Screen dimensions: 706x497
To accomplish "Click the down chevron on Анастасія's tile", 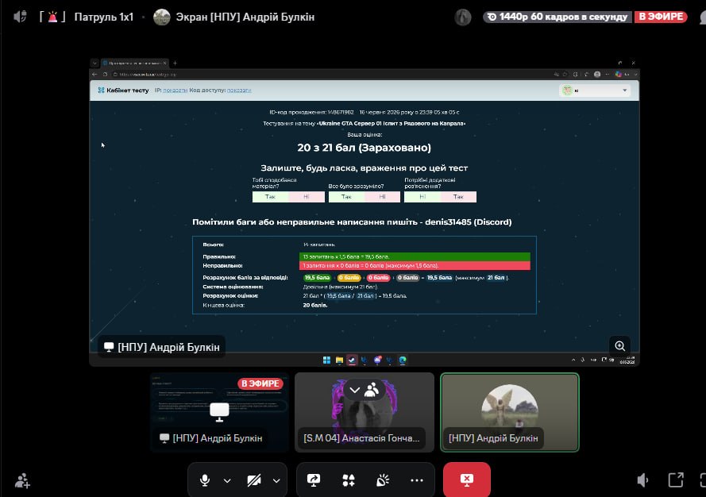I will [x=354, y=390].
